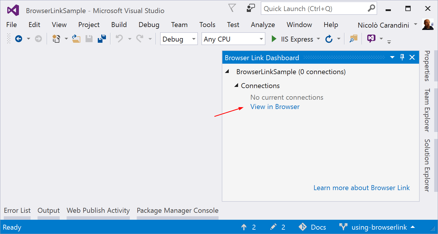Click the using-browserlink branch in status bar
This screenshot has width=438, height=234.
point(378,227)
